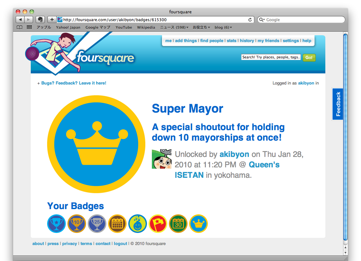Image resolution: width=361 pixels, height=261 pixels.
Task: Open the お役立ち bookmarks folder dropdown
Action: point(202,27)
